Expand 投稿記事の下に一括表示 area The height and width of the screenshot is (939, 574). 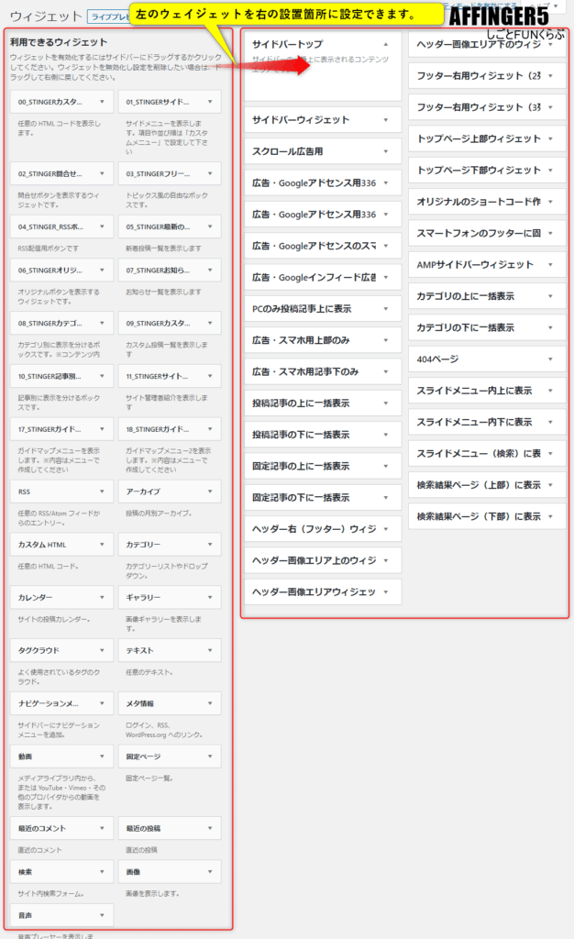coord(386,435)
